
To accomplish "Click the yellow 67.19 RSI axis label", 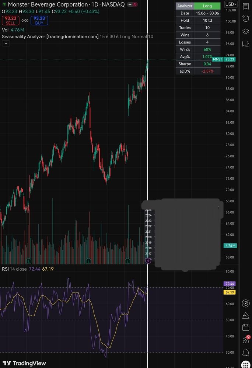I will coord(230,292).
